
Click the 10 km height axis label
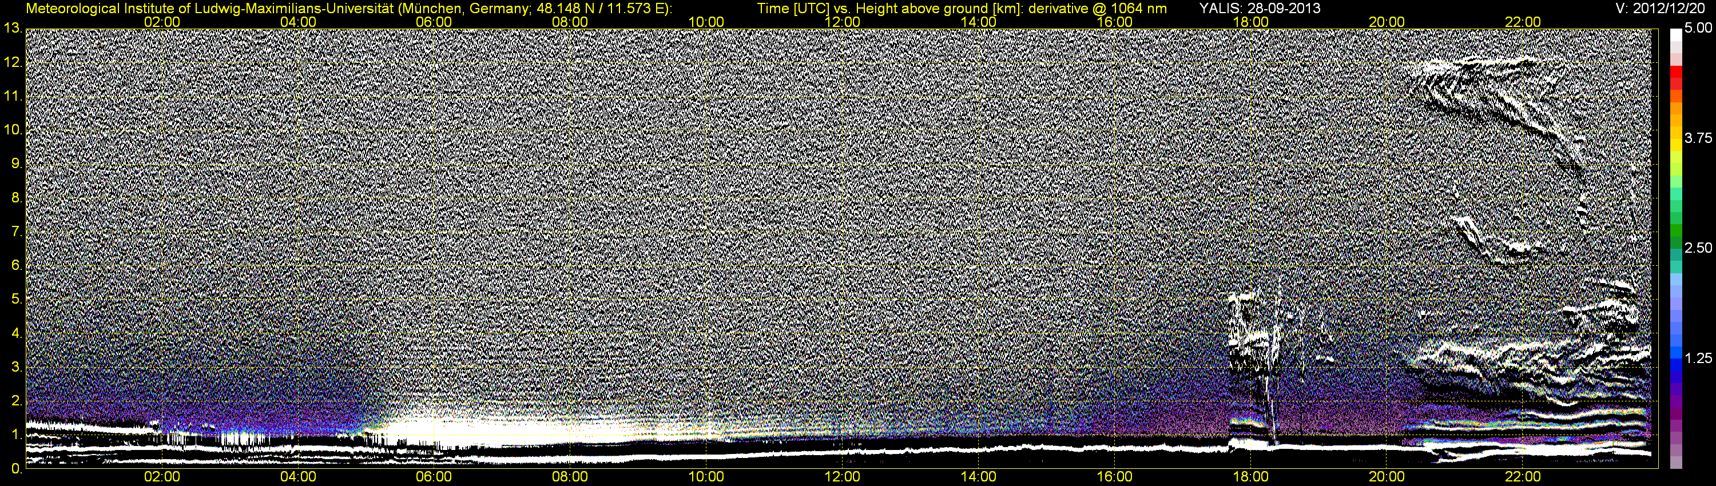tap(12, 130)
